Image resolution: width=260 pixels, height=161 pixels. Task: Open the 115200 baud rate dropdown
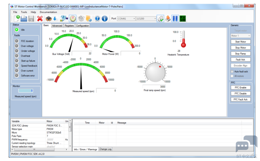click(x=146, y=18)
